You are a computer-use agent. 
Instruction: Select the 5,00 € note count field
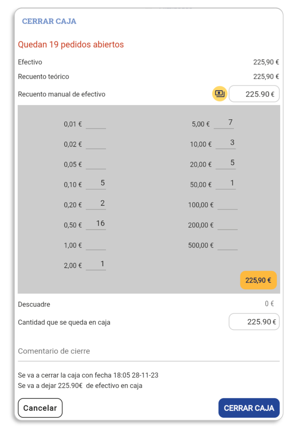(x=224, y=123)
